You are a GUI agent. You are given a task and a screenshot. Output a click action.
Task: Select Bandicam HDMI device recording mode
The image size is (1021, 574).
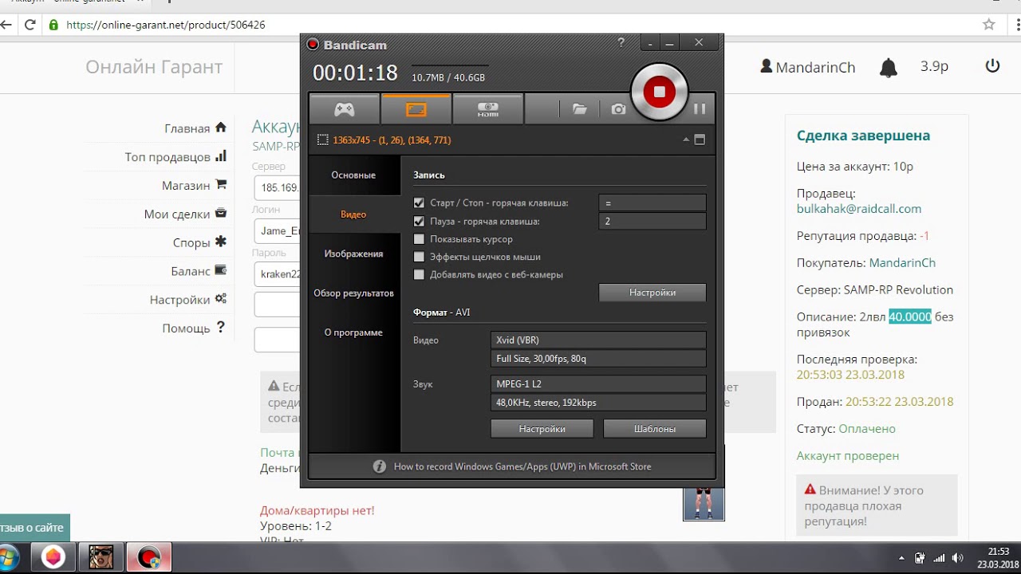click(x=488, y=109)
